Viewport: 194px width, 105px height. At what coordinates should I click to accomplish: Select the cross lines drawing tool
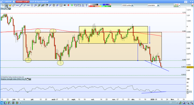pos(50,5)
